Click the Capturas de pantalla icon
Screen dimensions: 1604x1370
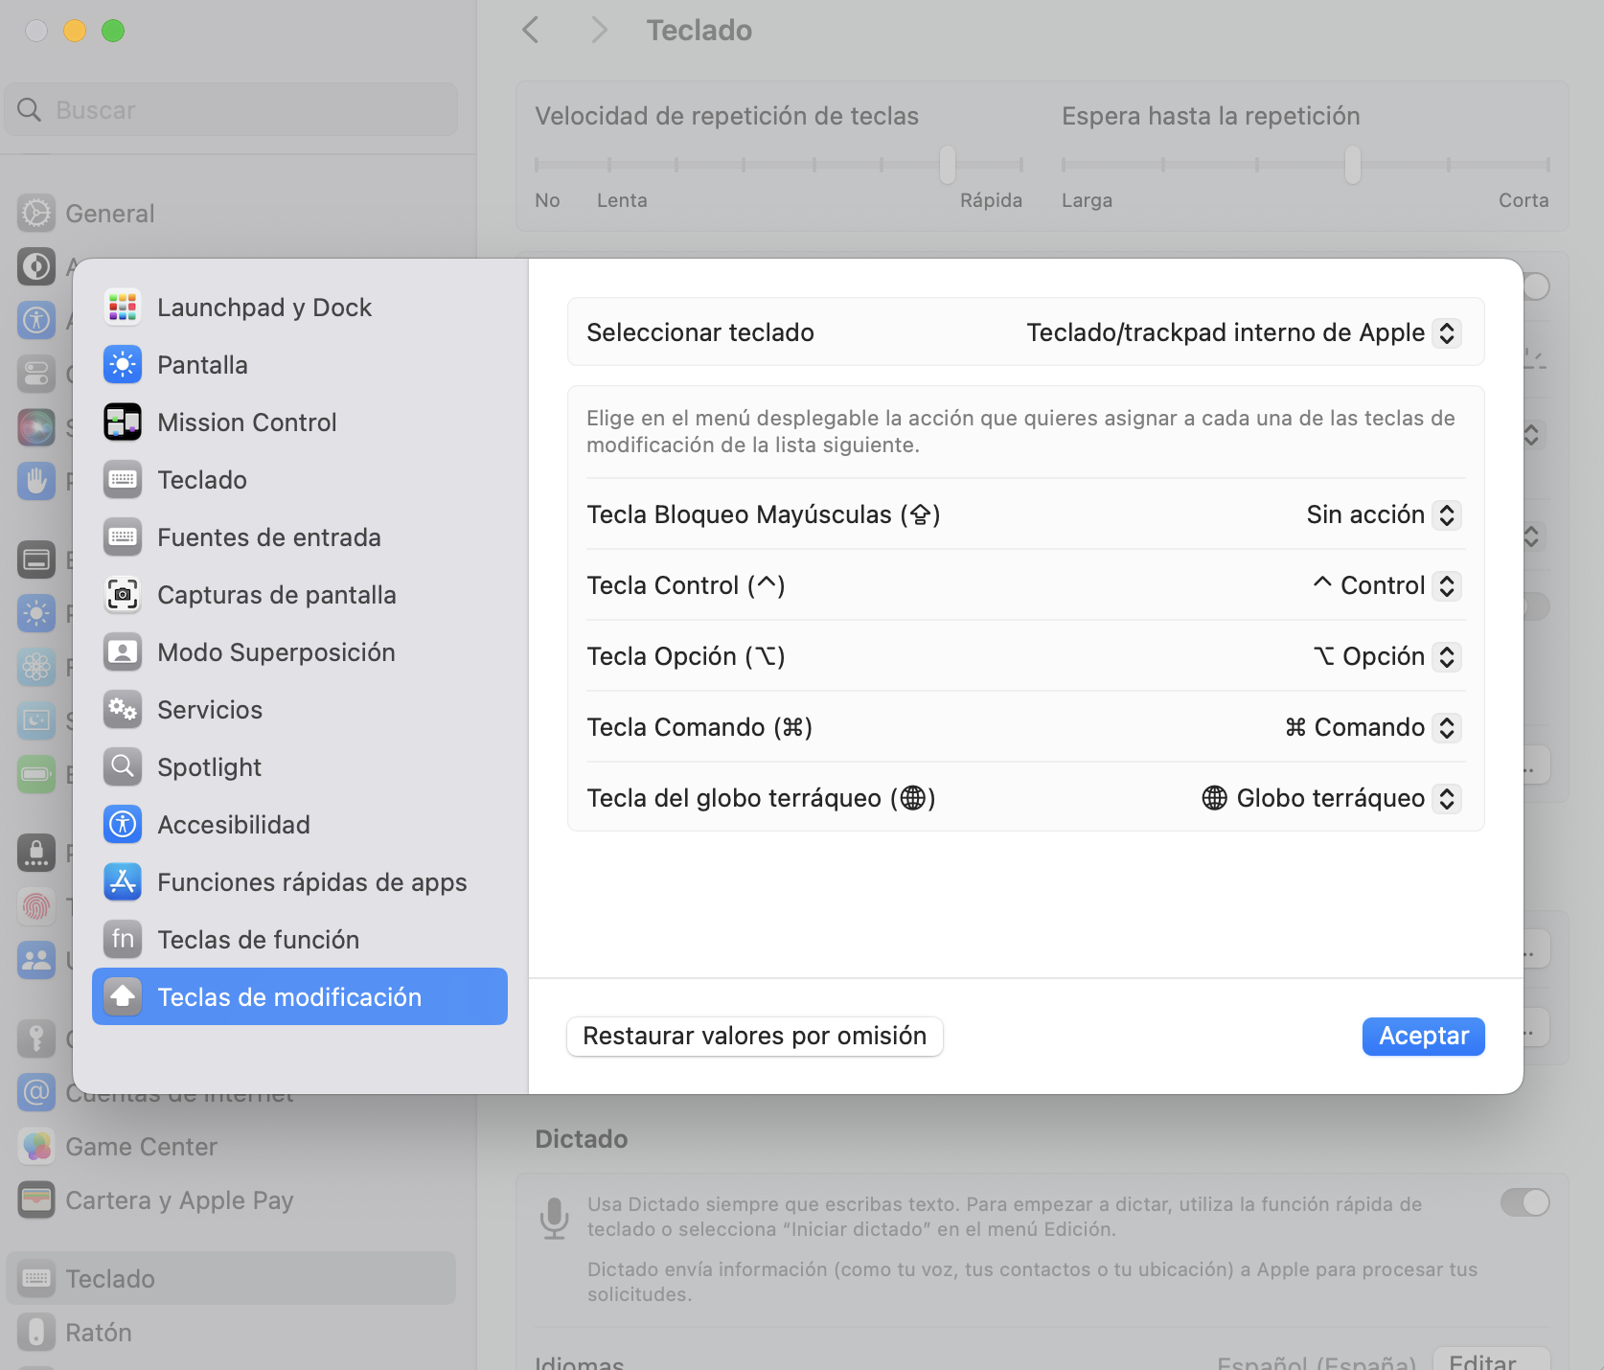click(x=123, y=595)
